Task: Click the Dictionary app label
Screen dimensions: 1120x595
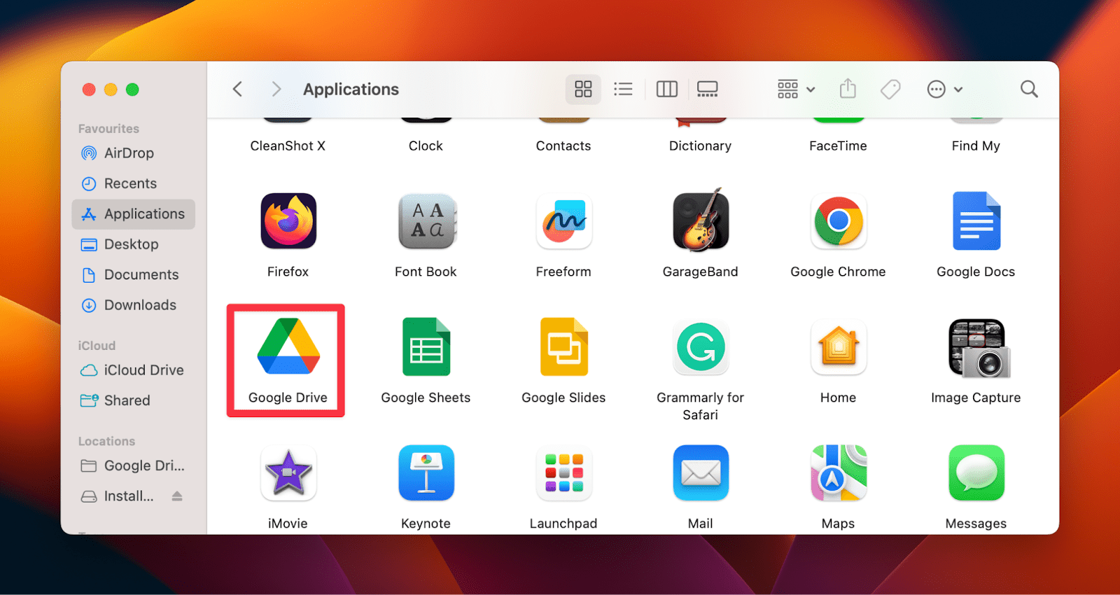Action: [700, 146]
